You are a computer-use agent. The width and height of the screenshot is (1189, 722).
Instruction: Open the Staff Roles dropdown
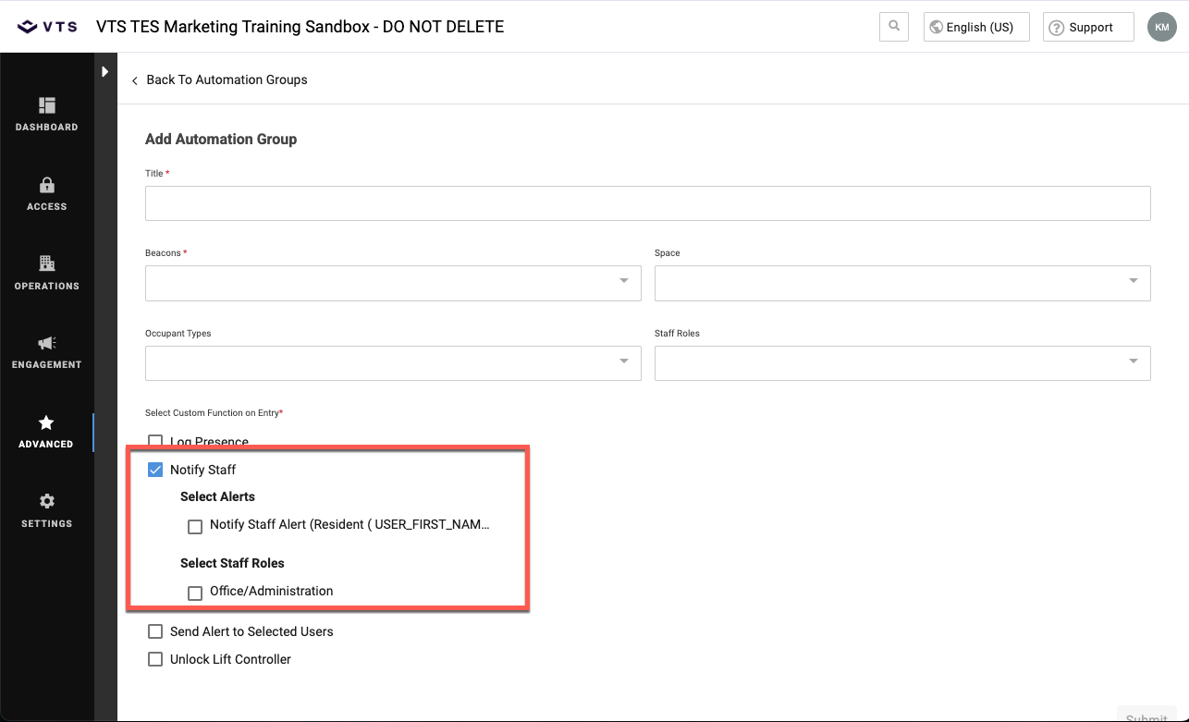click(x=902, y=363)
